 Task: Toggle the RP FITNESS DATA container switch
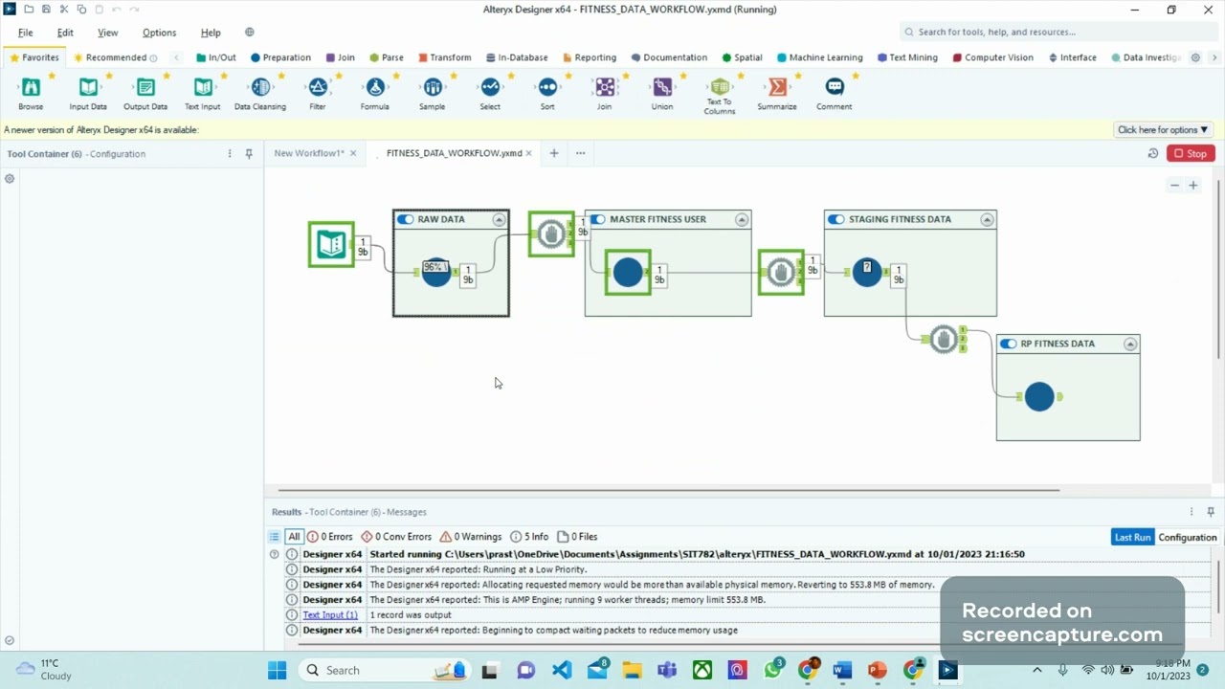[x=1009, y=344]
